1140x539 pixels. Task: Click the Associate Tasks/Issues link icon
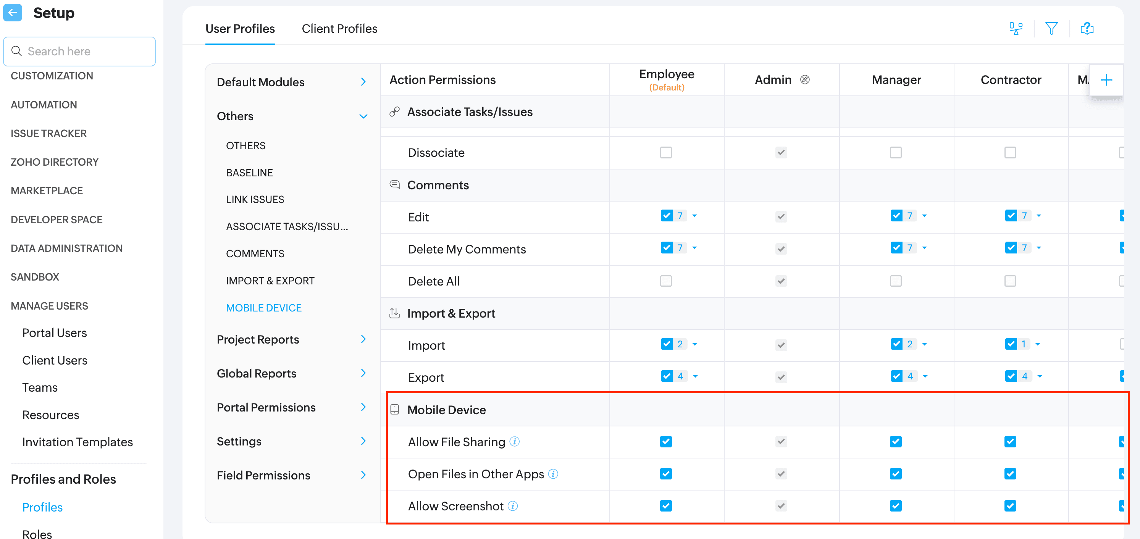[394, 111]
